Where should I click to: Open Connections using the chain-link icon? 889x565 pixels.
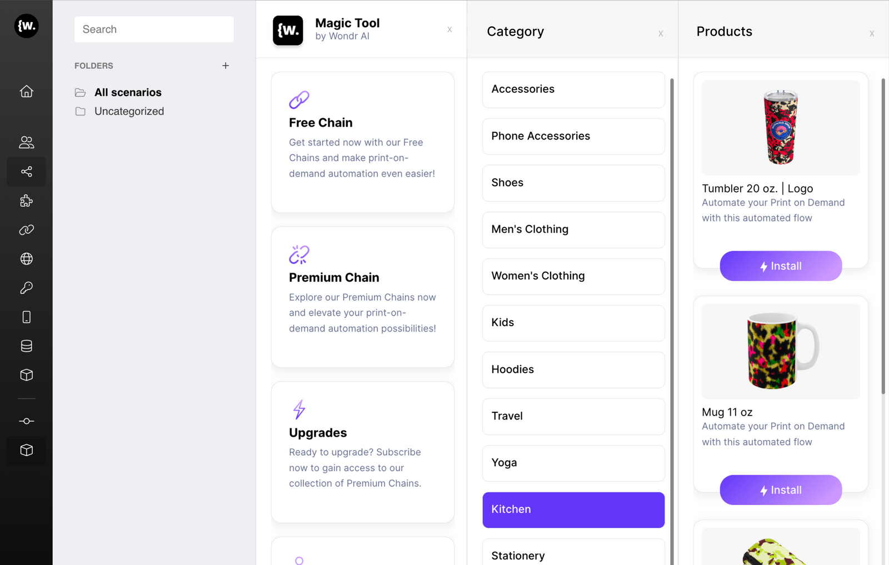pos(26,229)
